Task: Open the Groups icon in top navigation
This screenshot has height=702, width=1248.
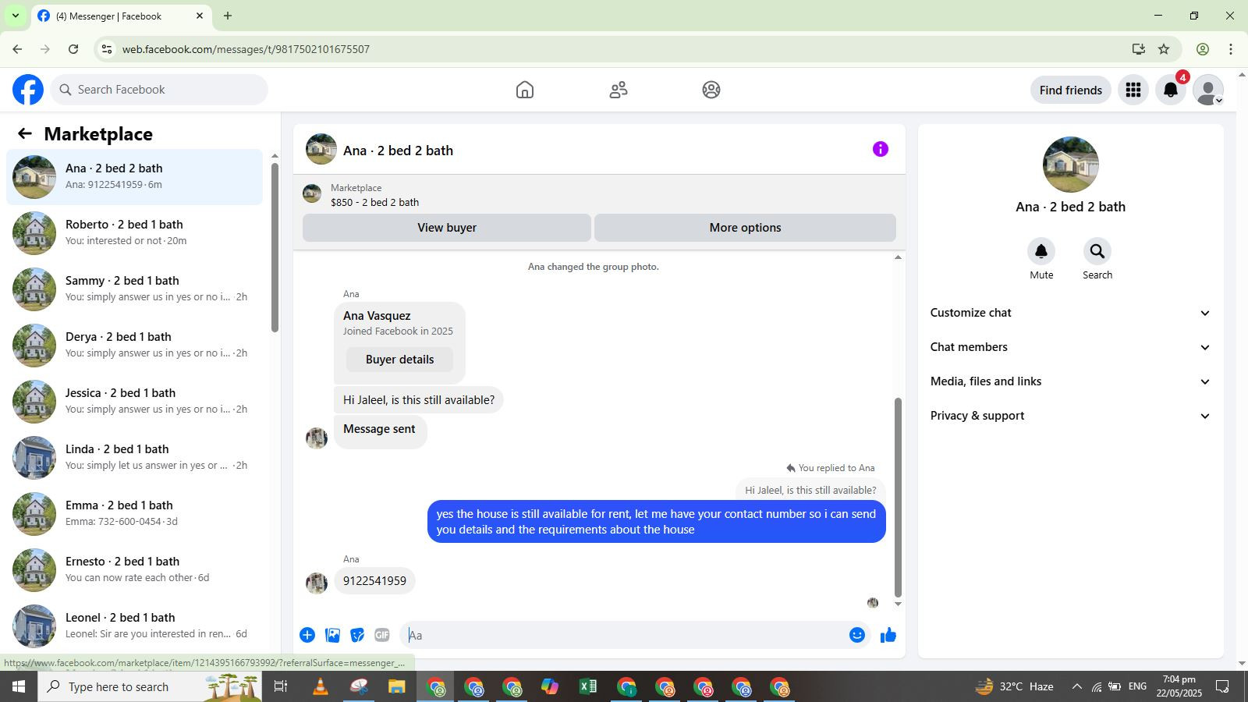Action: pyautogui.click(x=711, y=90)
